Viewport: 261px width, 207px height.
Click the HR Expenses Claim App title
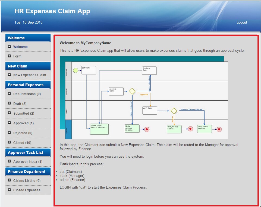52,11
